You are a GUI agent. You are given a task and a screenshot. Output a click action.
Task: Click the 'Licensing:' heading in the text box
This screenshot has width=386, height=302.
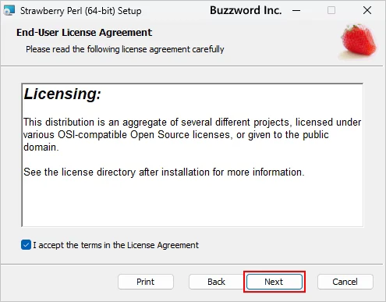coord(62,94)
